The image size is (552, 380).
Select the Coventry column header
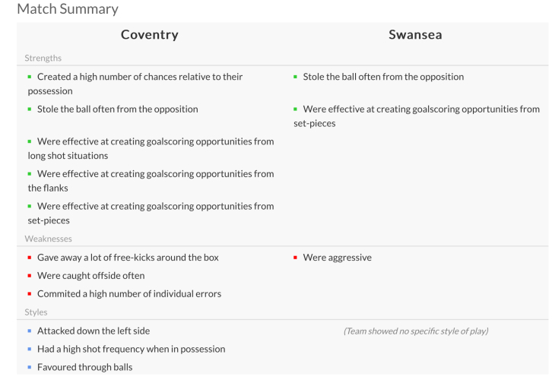149,35
